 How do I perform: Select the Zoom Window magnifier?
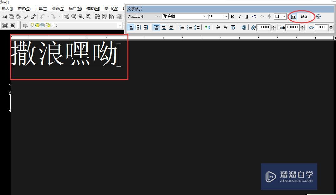81,17
